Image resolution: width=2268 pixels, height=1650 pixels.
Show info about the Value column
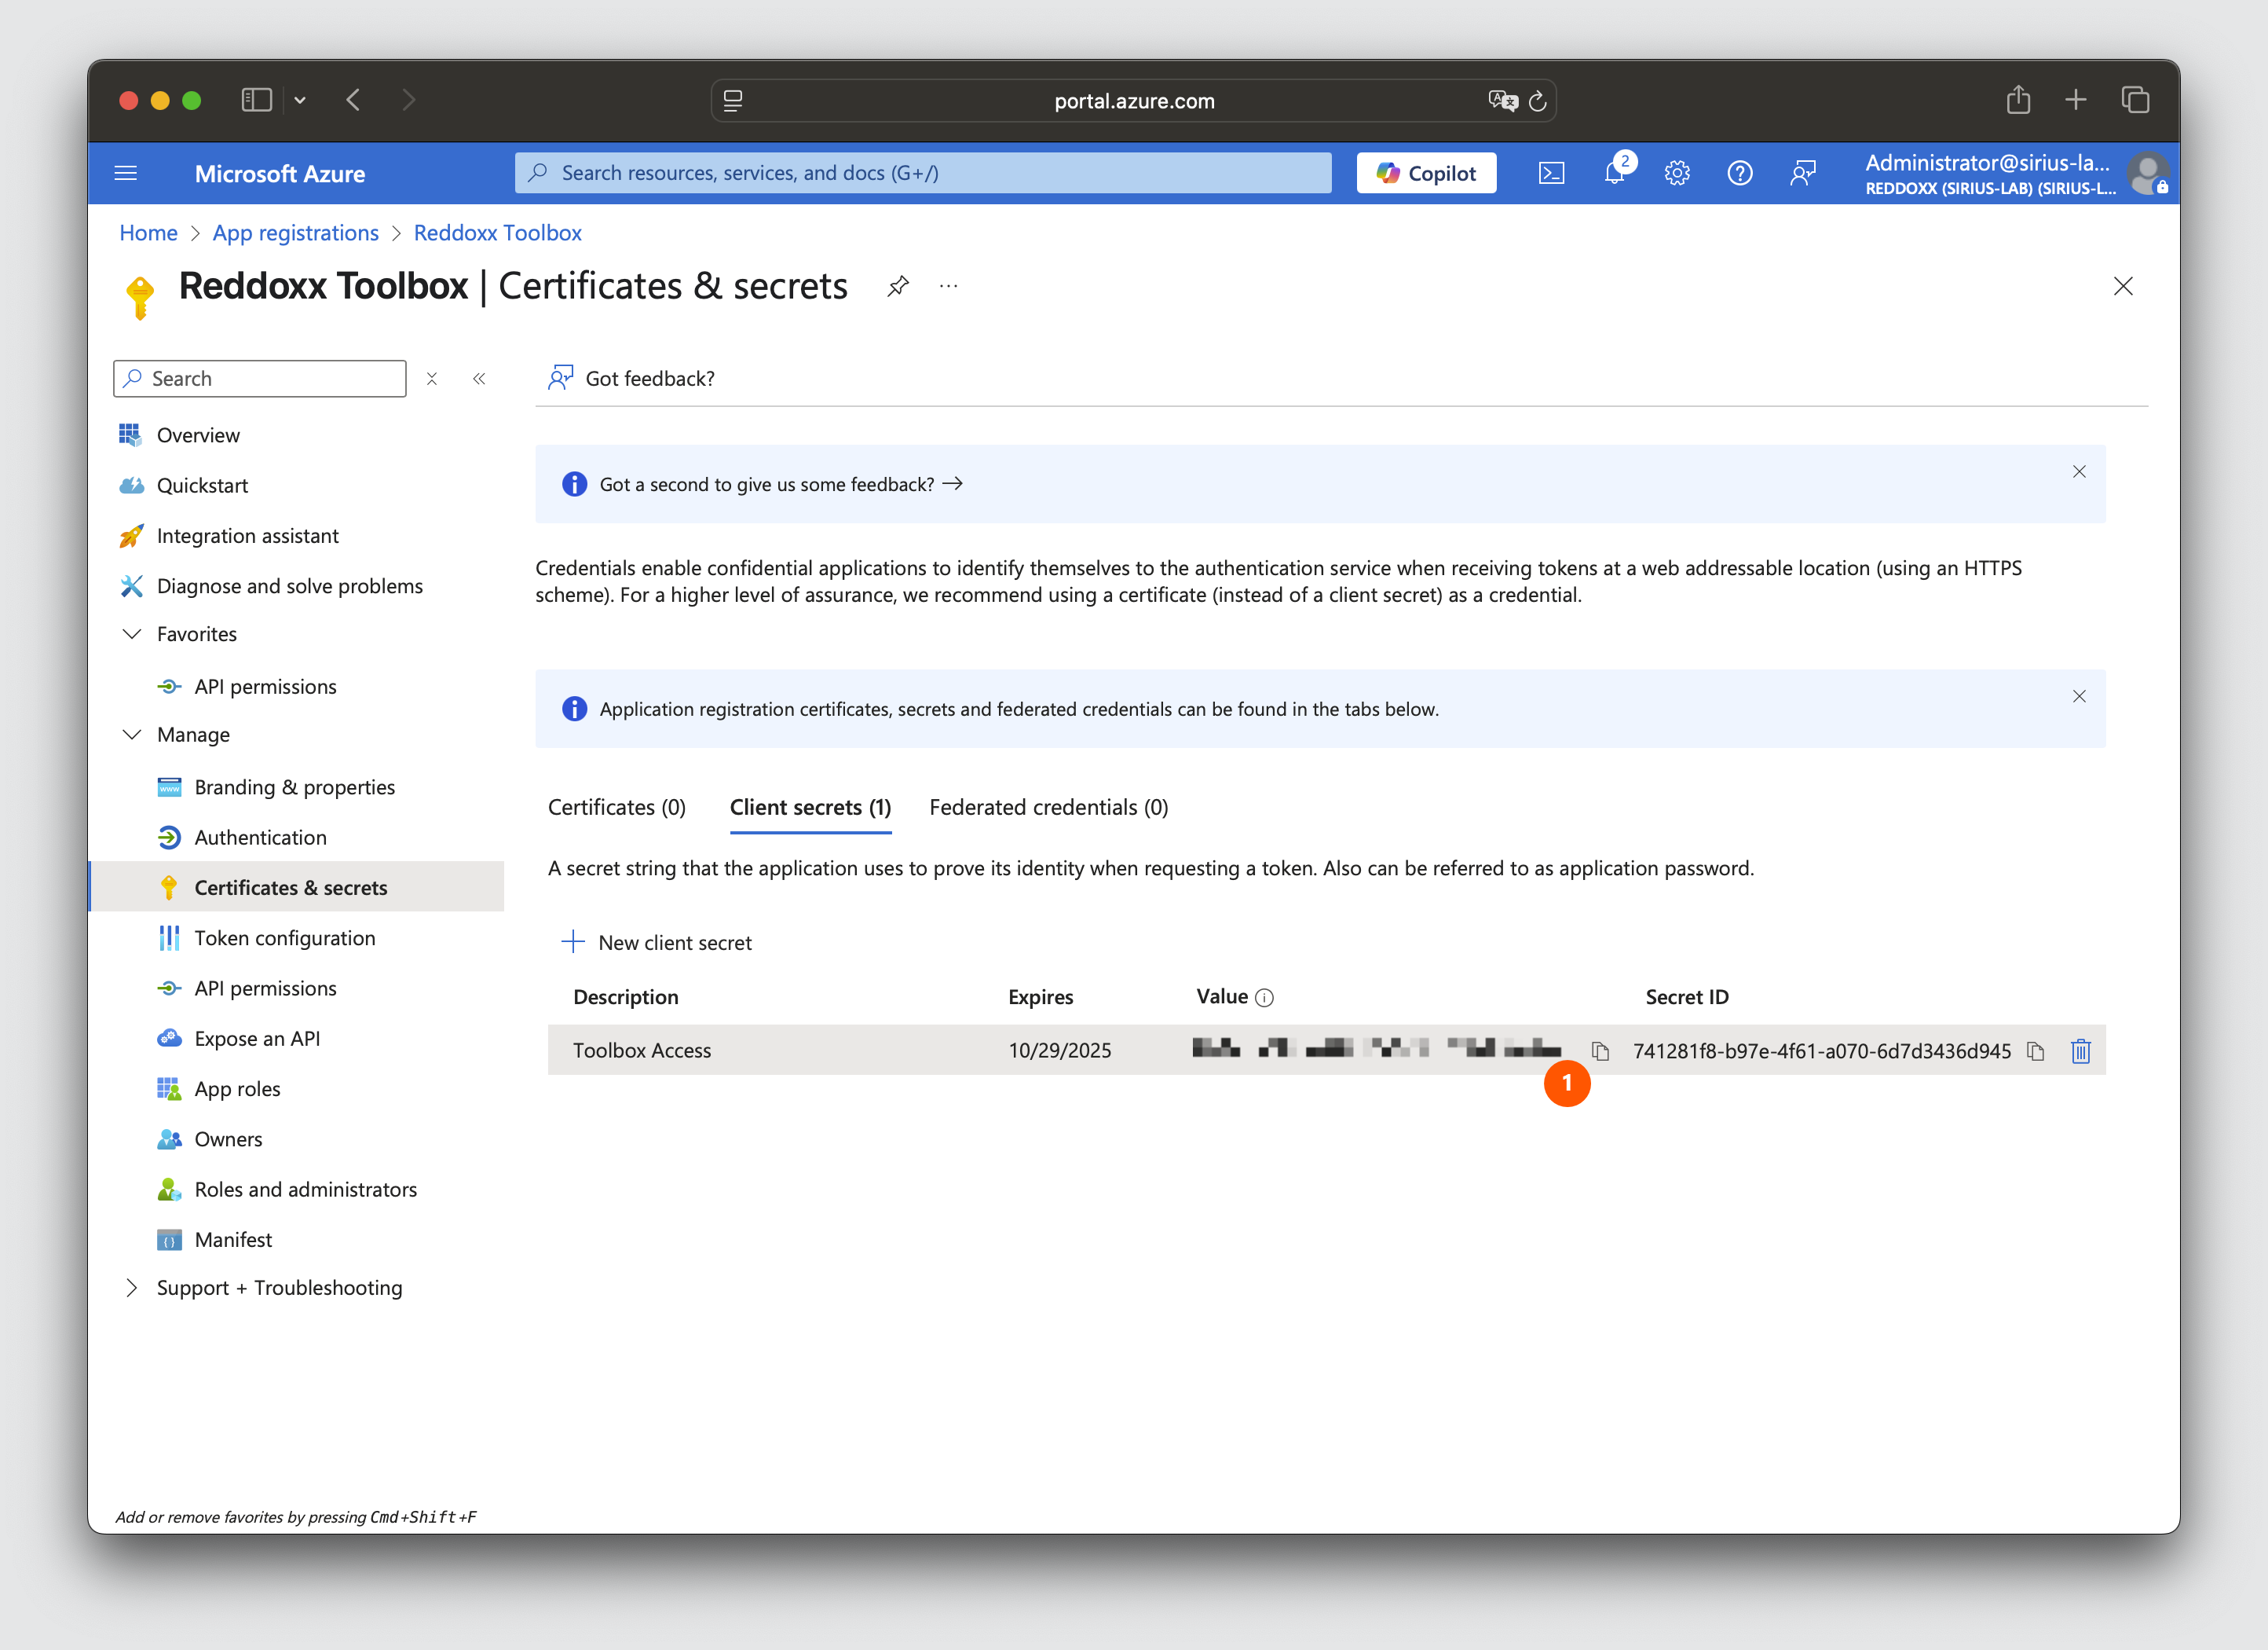1264,998
